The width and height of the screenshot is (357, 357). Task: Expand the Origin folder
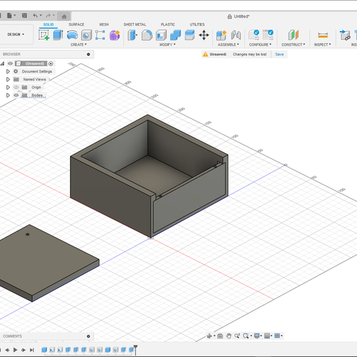[8, 87]
